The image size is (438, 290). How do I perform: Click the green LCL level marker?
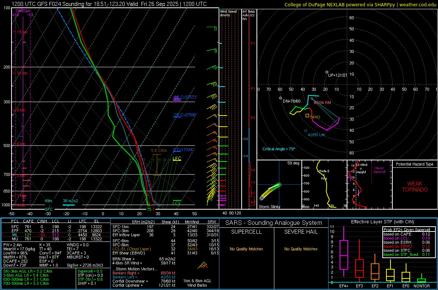(x=177, y=203)
